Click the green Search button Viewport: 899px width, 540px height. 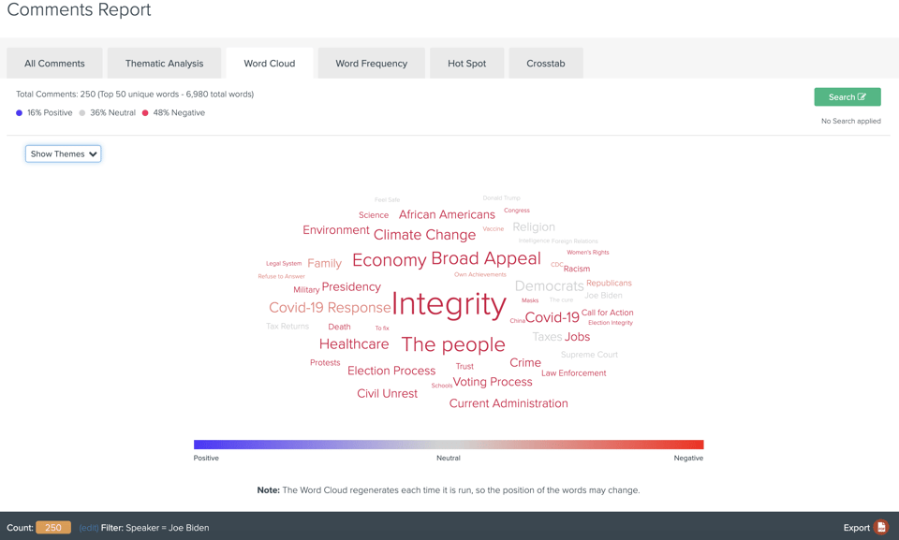[x=847, y=97]
